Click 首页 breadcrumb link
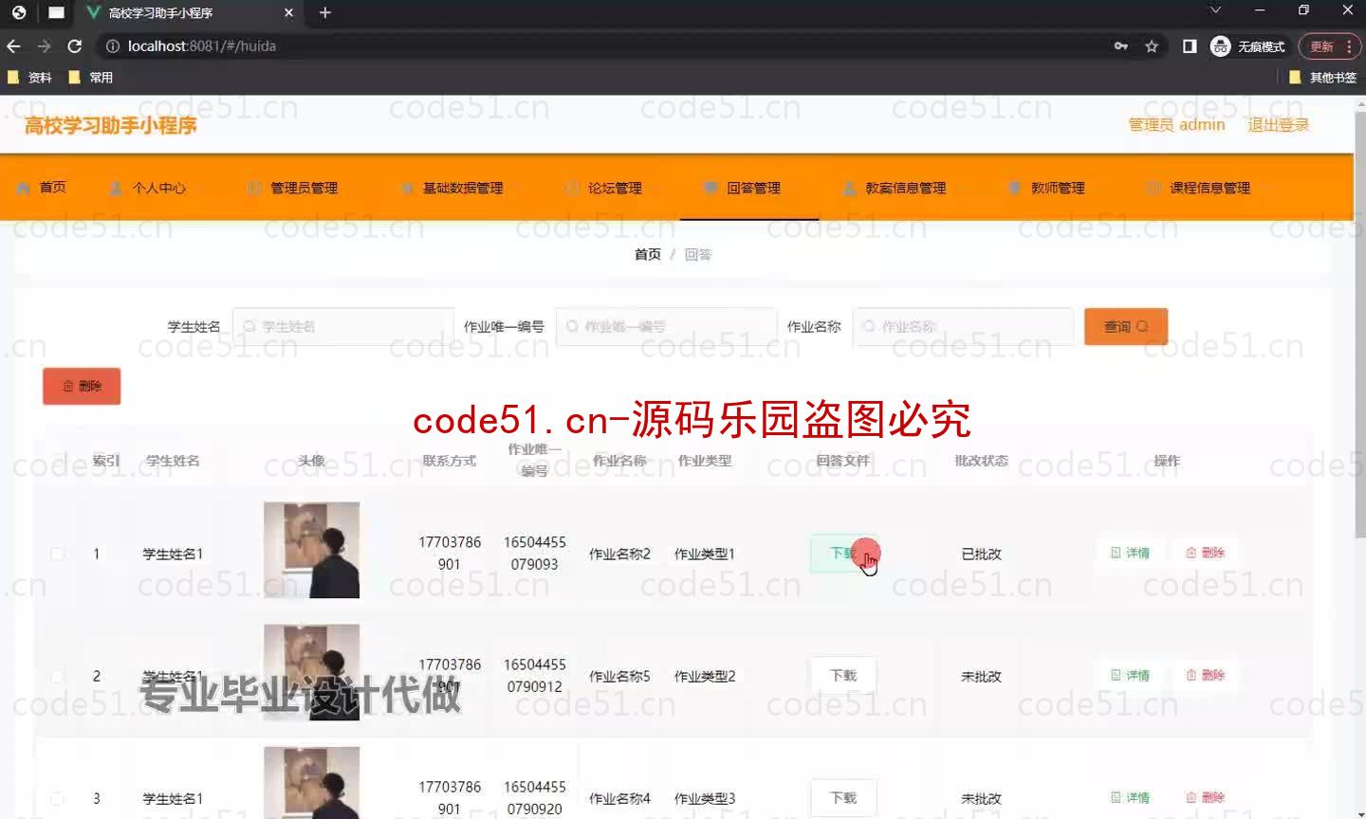 (x=647, y=254)
